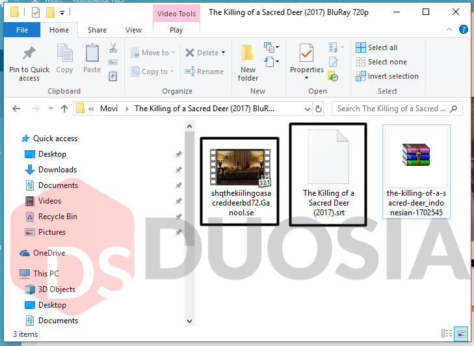This screenshot has width=474, height=346.
Task: Select the WinRAR archive the-killing-of-a-sacred-deer_indonesian
Action: point(416,171)
